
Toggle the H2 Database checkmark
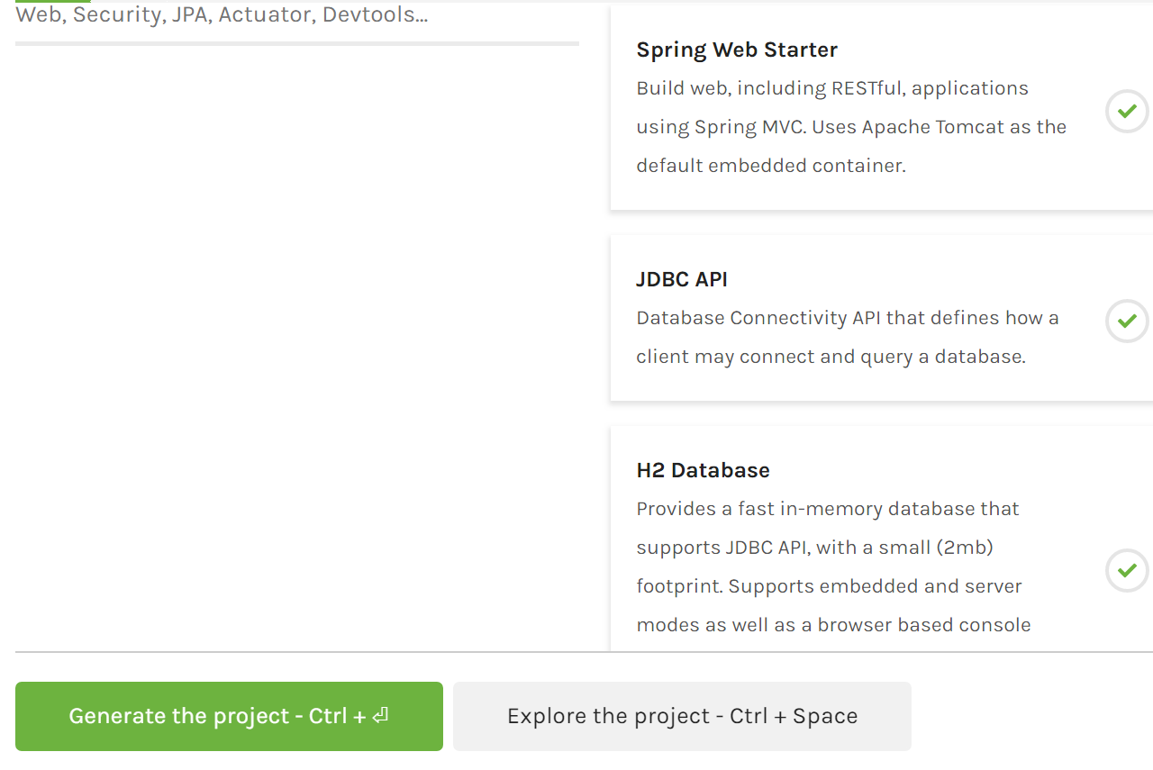click(1127, 570)
